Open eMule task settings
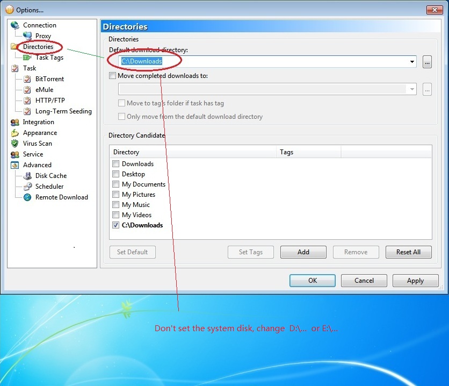Screen dimensions: 449x386 pyautogui.click(x=44, y=90)
